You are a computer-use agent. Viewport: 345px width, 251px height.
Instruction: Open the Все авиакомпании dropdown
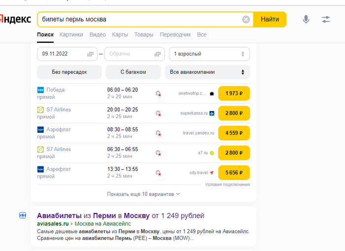[207, 72]
